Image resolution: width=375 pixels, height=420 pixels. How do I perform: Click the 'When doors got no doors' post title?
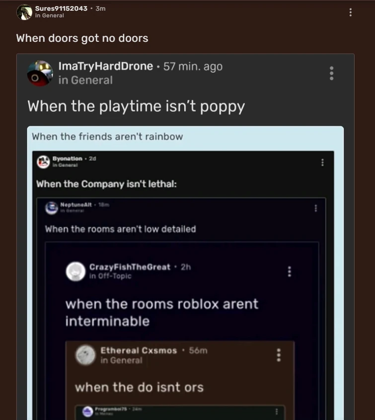[x=82, y=38]
